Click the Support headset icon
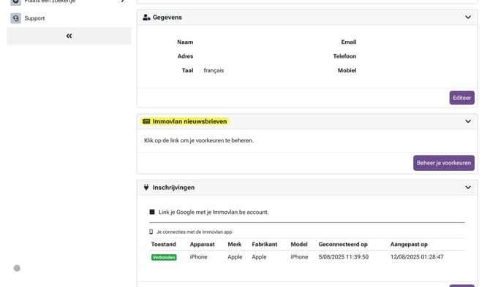This screenshot has width=490, height=287. point(15,18)
